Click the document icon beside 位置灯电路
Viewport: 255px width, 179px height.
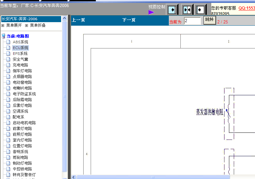point(8,146)
